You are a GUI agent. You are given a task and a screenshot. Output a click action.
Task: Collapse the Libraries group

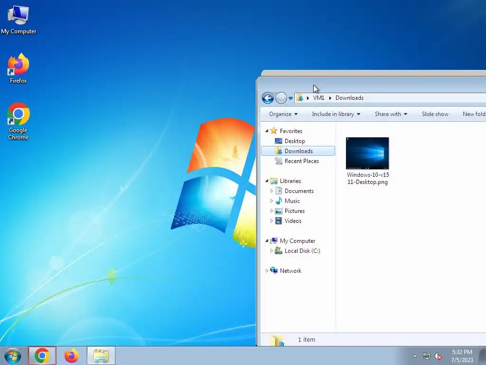tap(267, 181)
